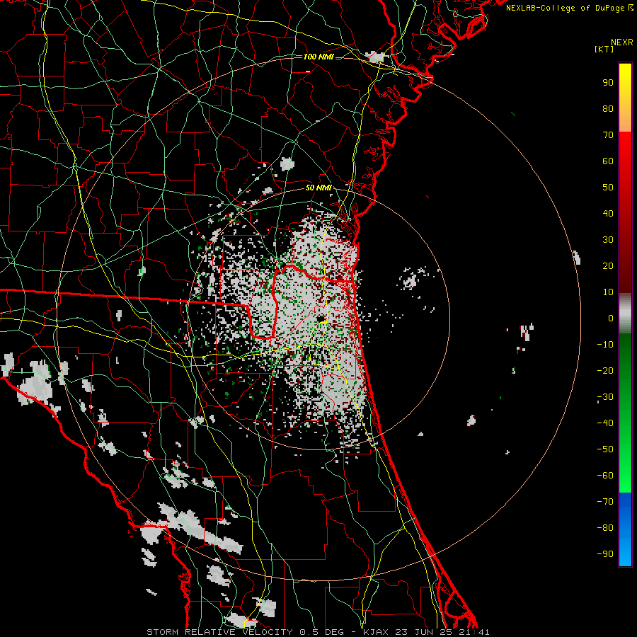Click the 40 value on the velocity scale
The width and height of the screenshot is (637, 637).
pos(608,213)
